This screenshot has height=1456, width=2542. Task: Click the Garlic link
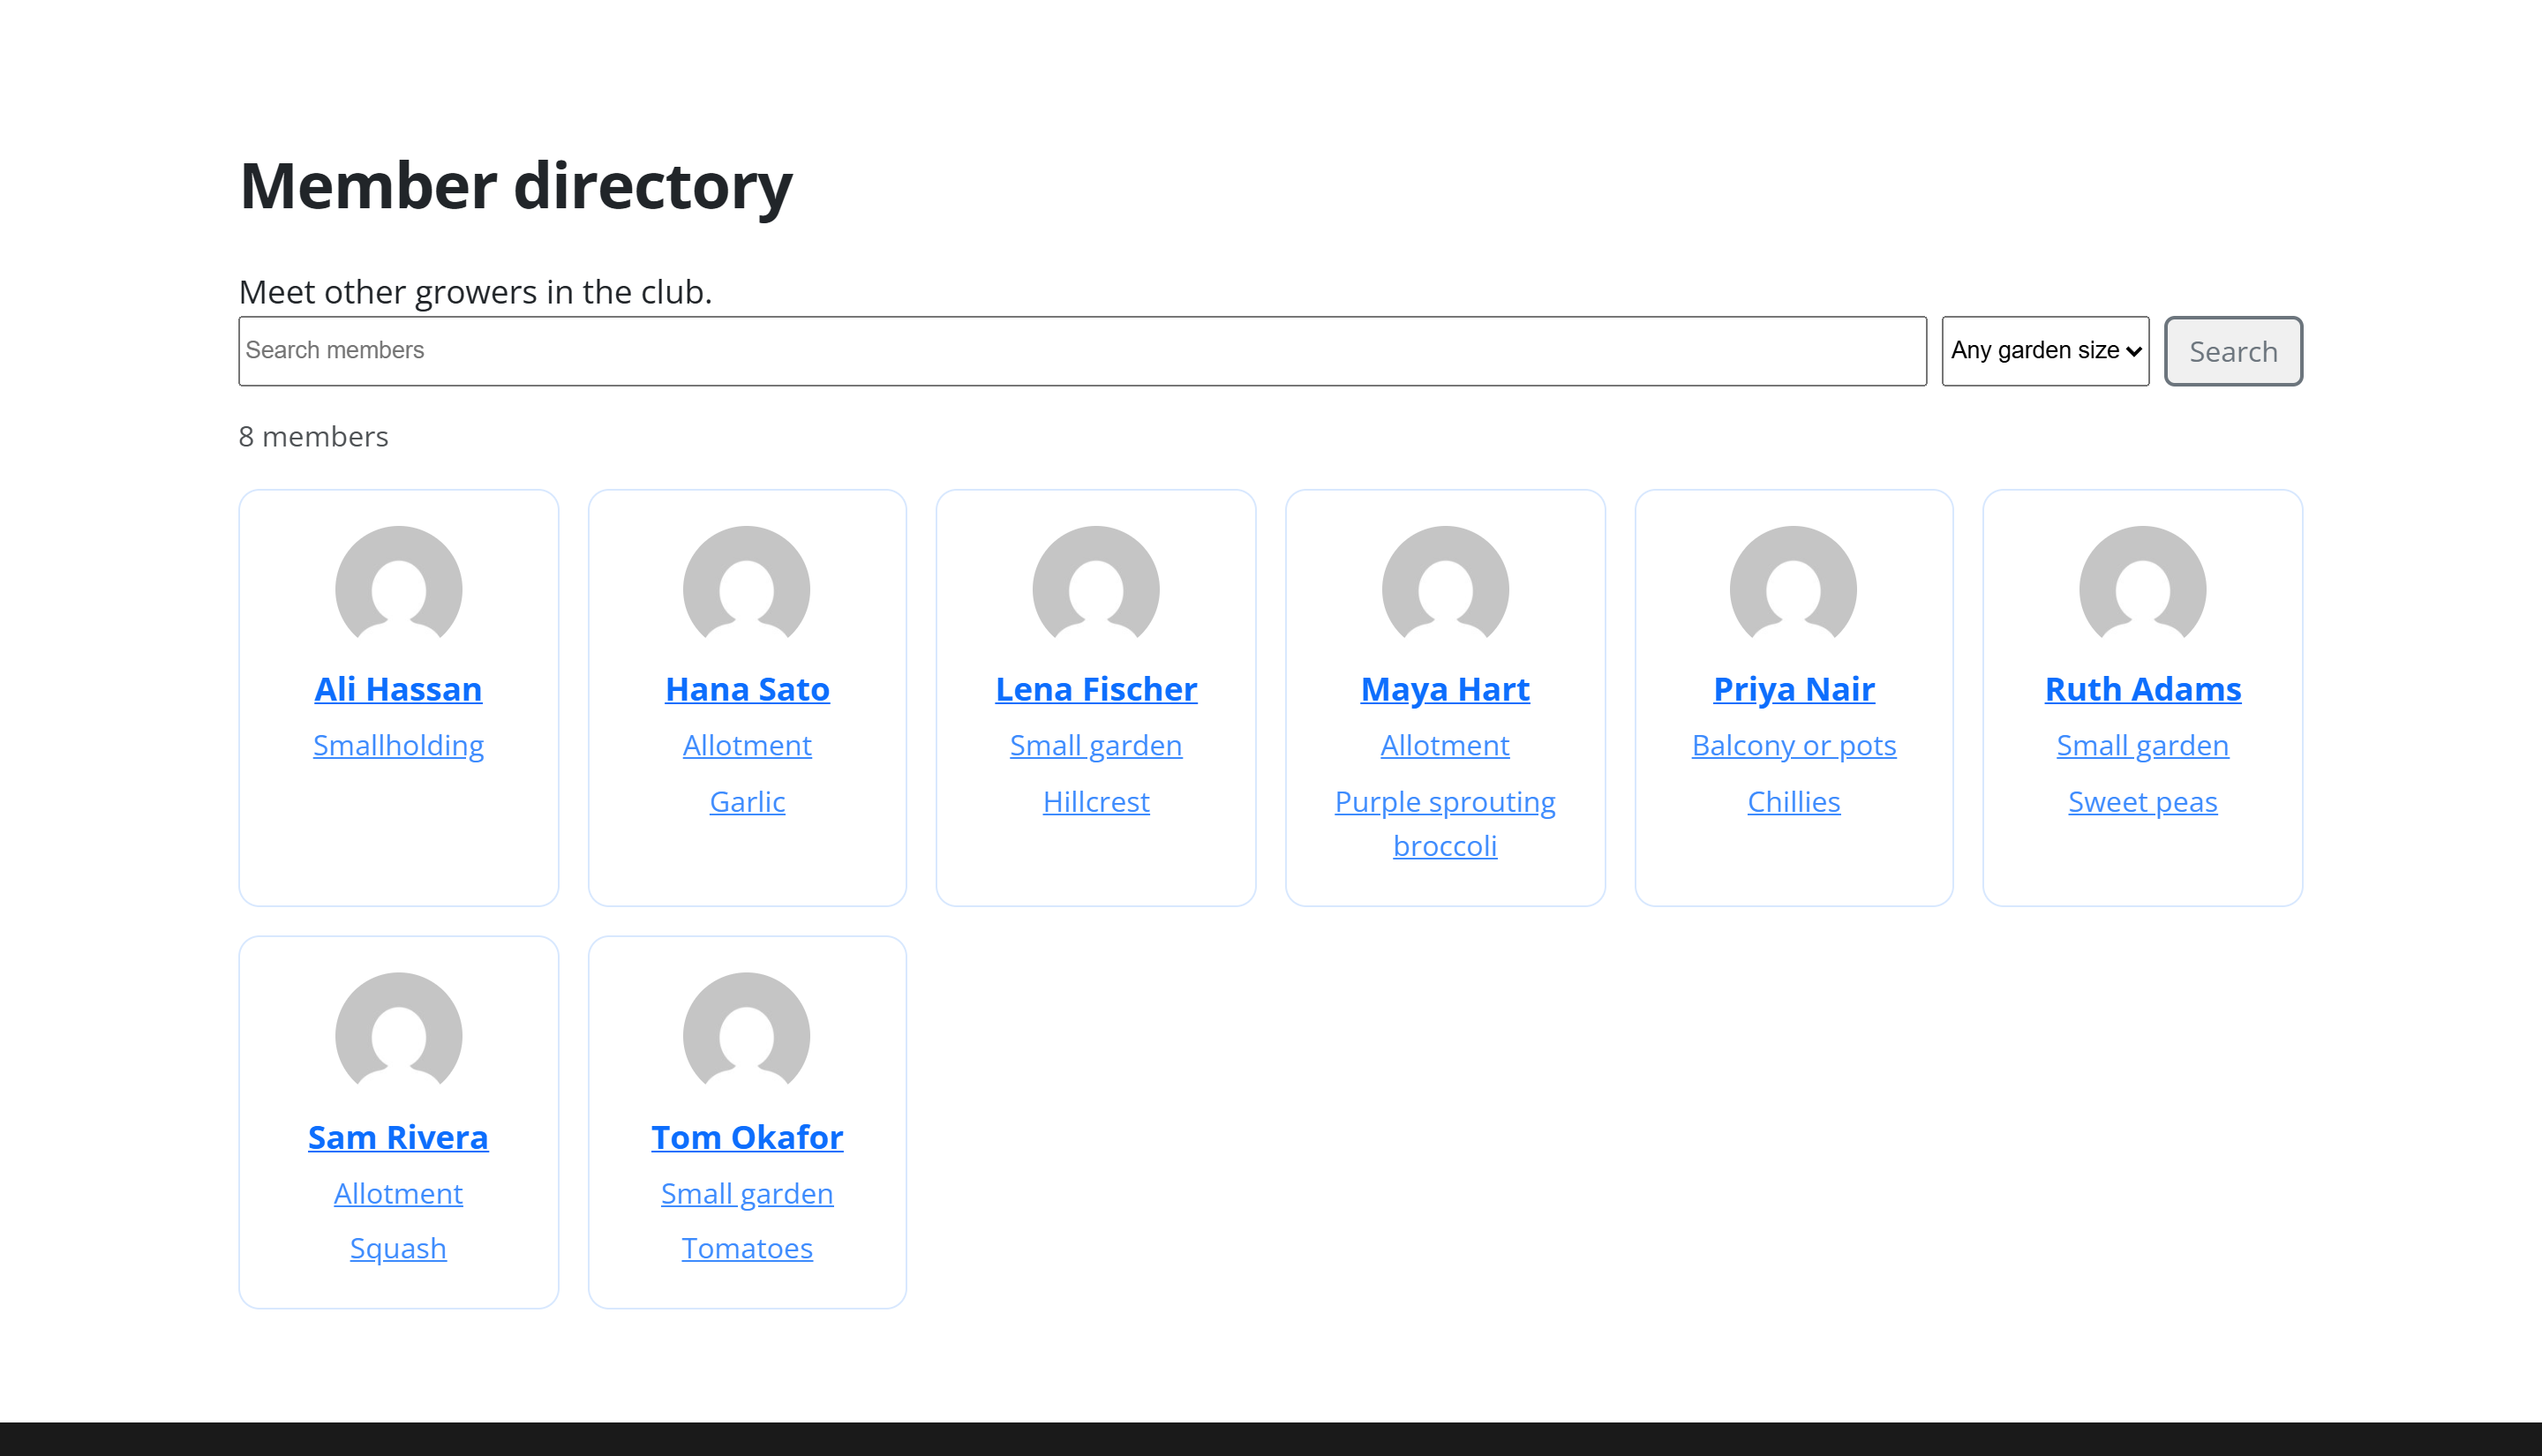747,801
